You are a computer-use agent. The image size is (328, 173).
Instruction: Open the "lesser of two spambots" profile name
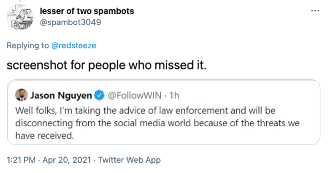click(87, 11)
